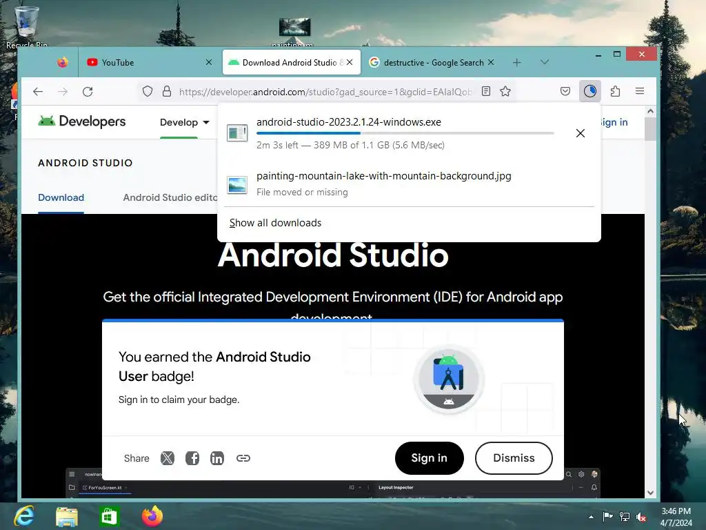Image resolution: width=706 pixels, height=530 pixels.
Task: Close the YouTube tab
Action: click(x=208, y=62)
